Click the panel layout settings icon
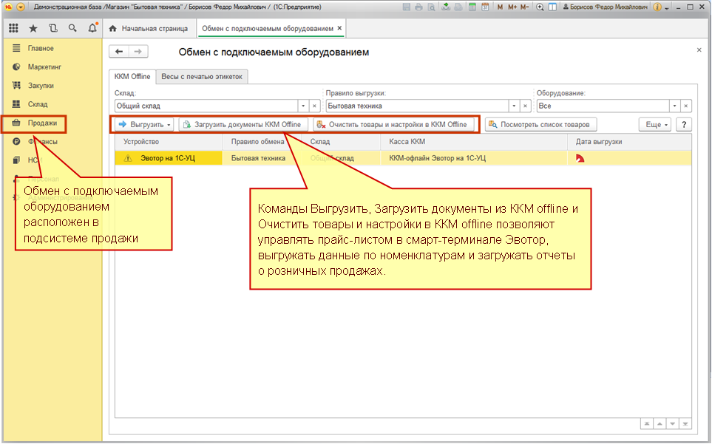The height and width of the screenshot is (444, 712). 552,7
